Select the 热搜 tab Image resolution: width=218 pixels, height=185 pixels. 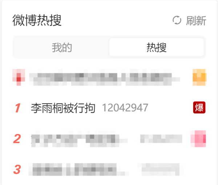tap(157, 47)
